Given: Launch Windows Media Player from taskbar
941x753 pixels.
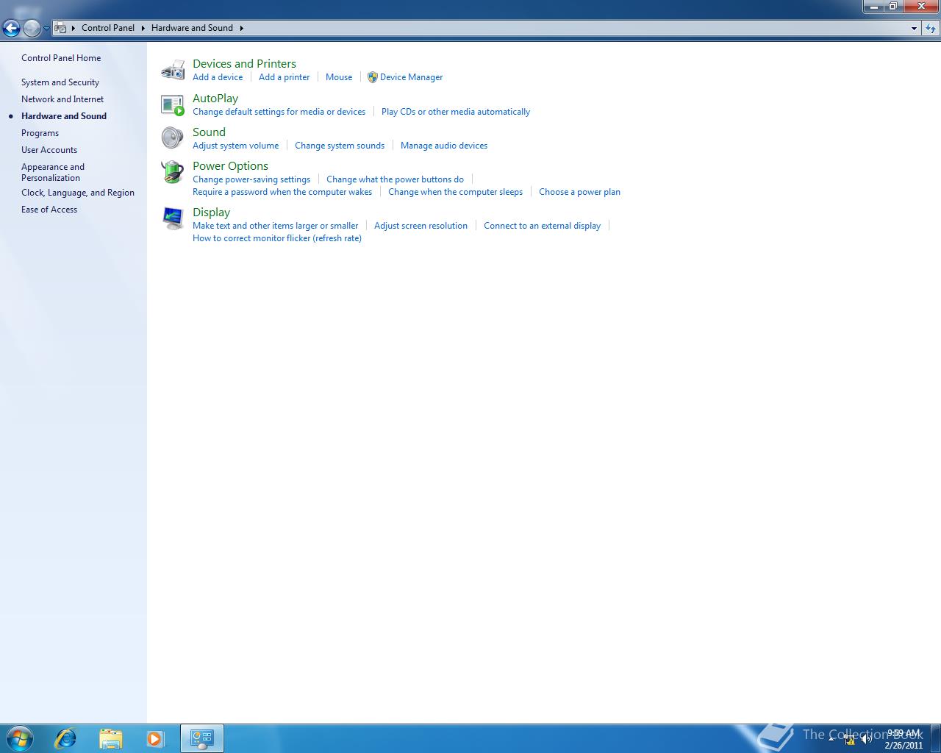Looking at the screenshot, I should click(155, 738).
